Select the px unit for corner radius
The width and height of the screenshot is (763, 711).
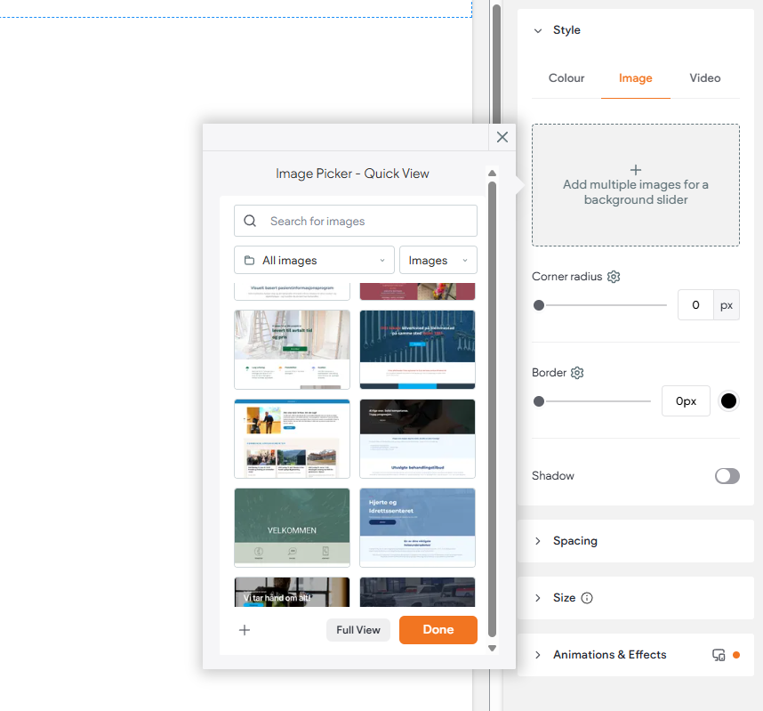pyautogui.click(x=727, y=305)
